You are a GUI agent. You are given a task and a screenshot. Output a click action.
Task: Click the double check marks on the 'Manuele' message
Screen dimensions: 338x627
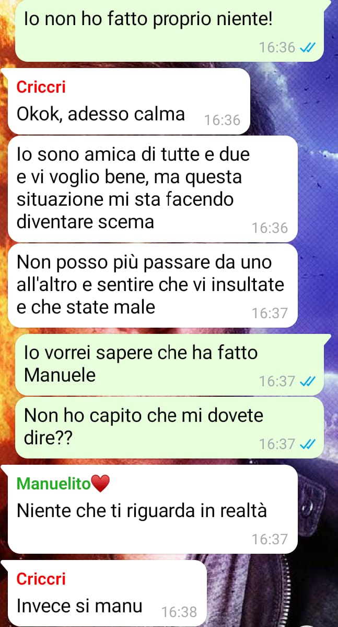307,381
